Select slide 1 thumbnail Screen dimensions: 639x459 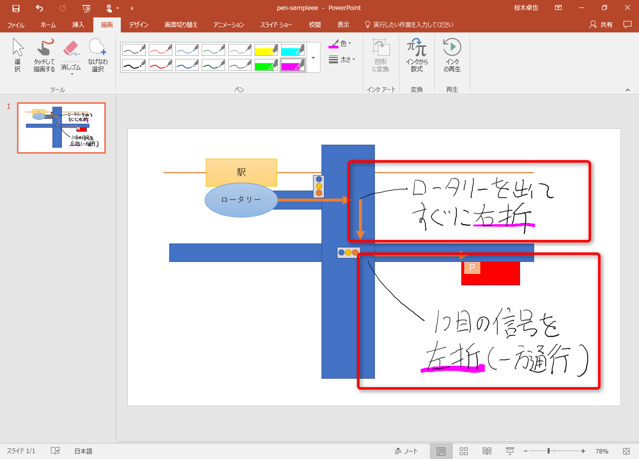tap(61, 128)
